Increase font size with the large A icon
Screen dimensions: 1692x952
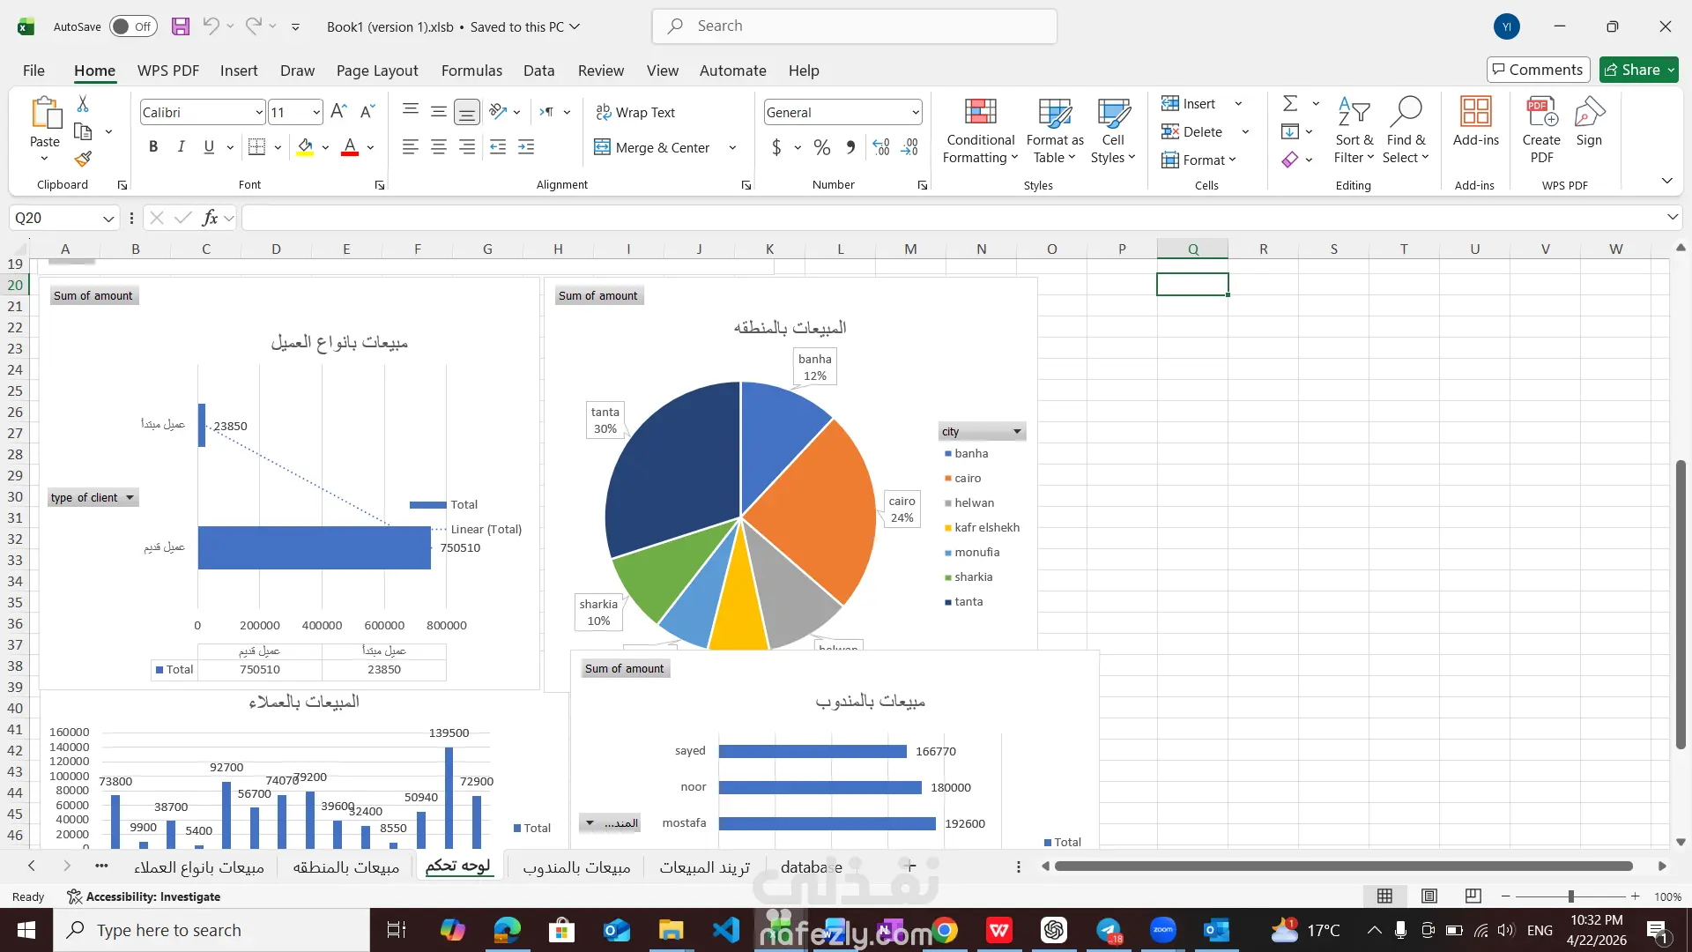click(x=338, y=112)
